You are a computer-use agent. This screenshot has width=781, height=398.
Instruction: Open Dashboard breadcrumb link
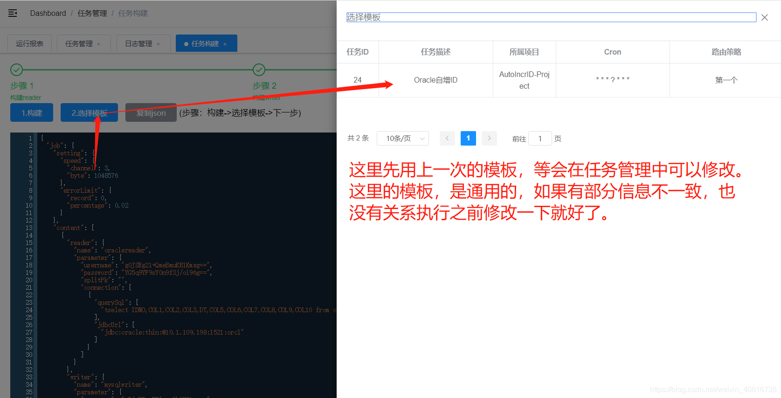pyautogui.click(x=48, y=13)
